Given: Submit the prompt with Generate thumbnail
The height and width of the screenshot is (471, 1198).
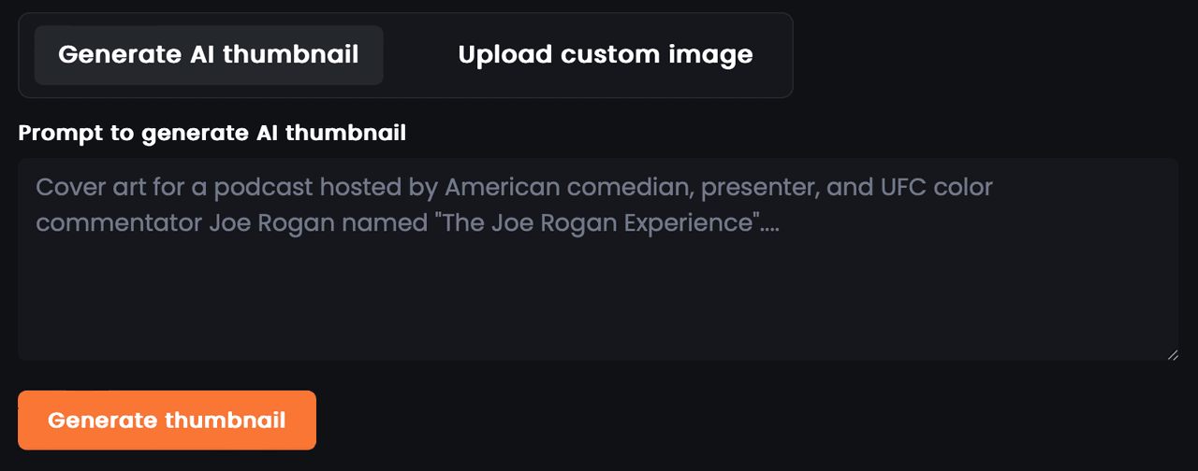Looking at the screenshot, I should (167, 421).
